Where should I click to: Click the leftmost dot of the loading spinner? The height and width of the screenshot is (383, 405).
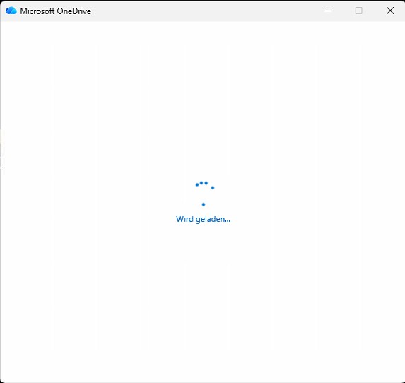coord(197,184)
